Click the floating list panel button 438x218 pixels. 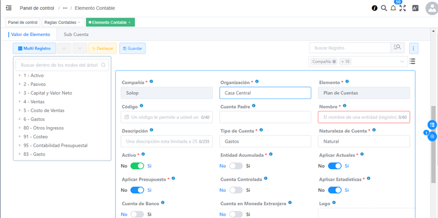[432, 125]
